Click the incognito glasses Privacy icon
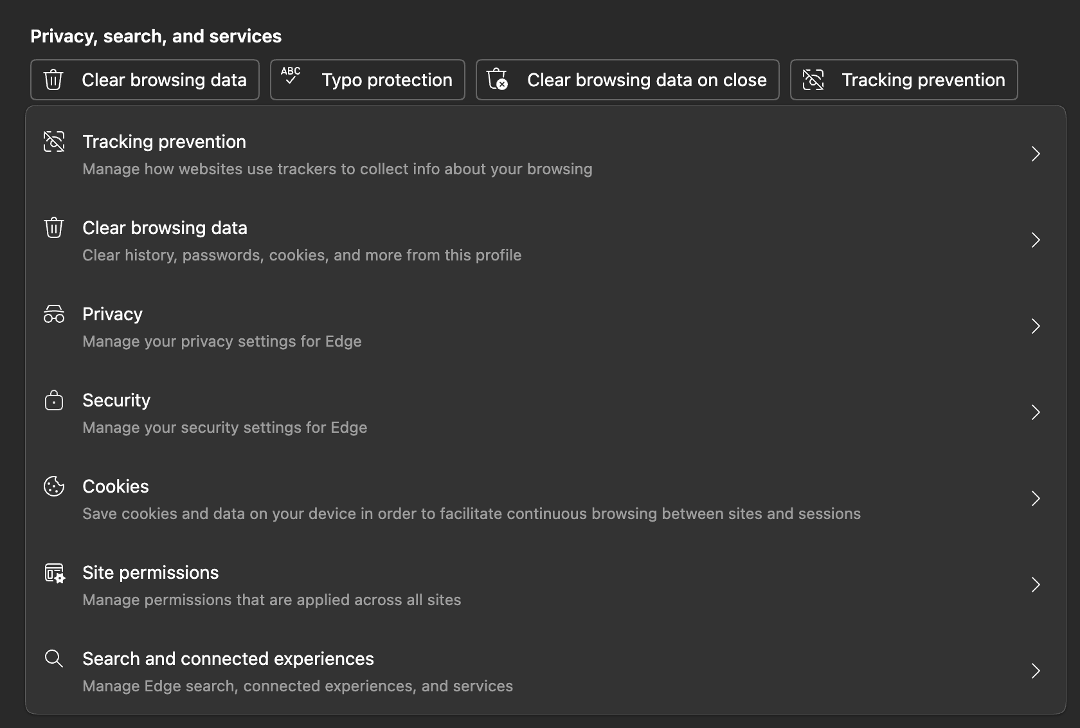1080x728 pixels. pyautogui.click(x=54, y=314)
